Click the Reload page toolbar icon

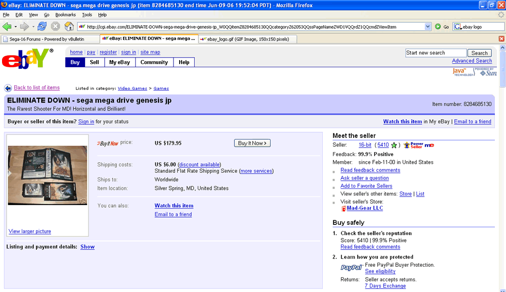click(x=42, y=27)
